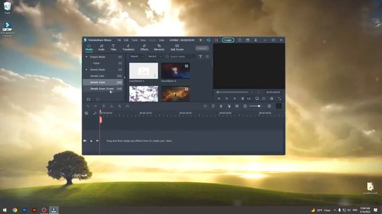This screenshot has width=382, height=214.
Task: Click the previous frame button in preview
Action: click(219, 99)
